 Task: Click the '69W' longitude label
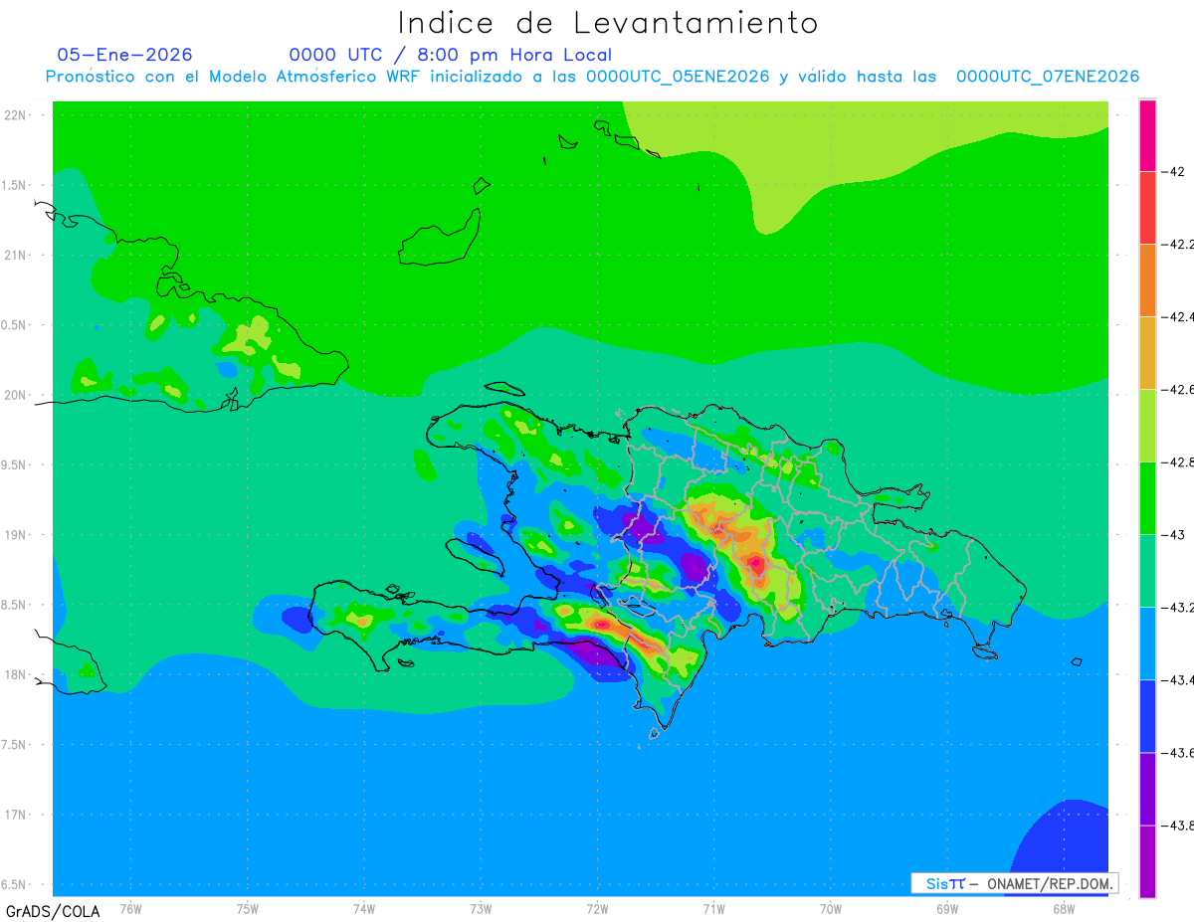click(x=947, y=908)
